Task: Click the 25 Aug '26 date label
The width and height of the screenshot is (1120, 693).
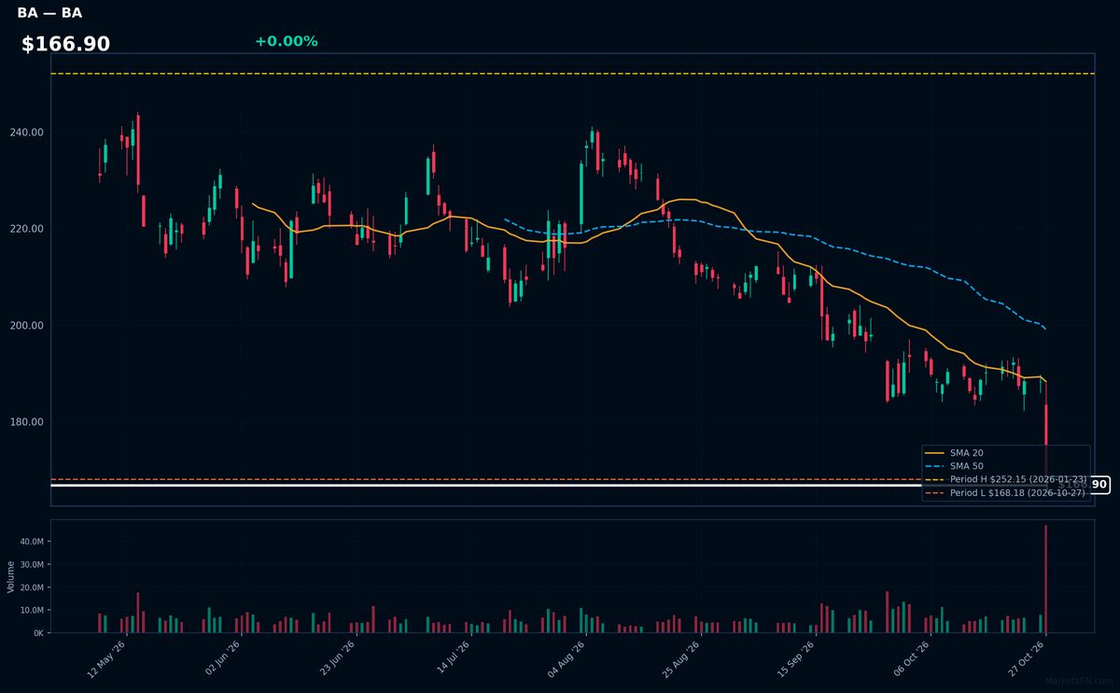Action: (x=682, y=660)
